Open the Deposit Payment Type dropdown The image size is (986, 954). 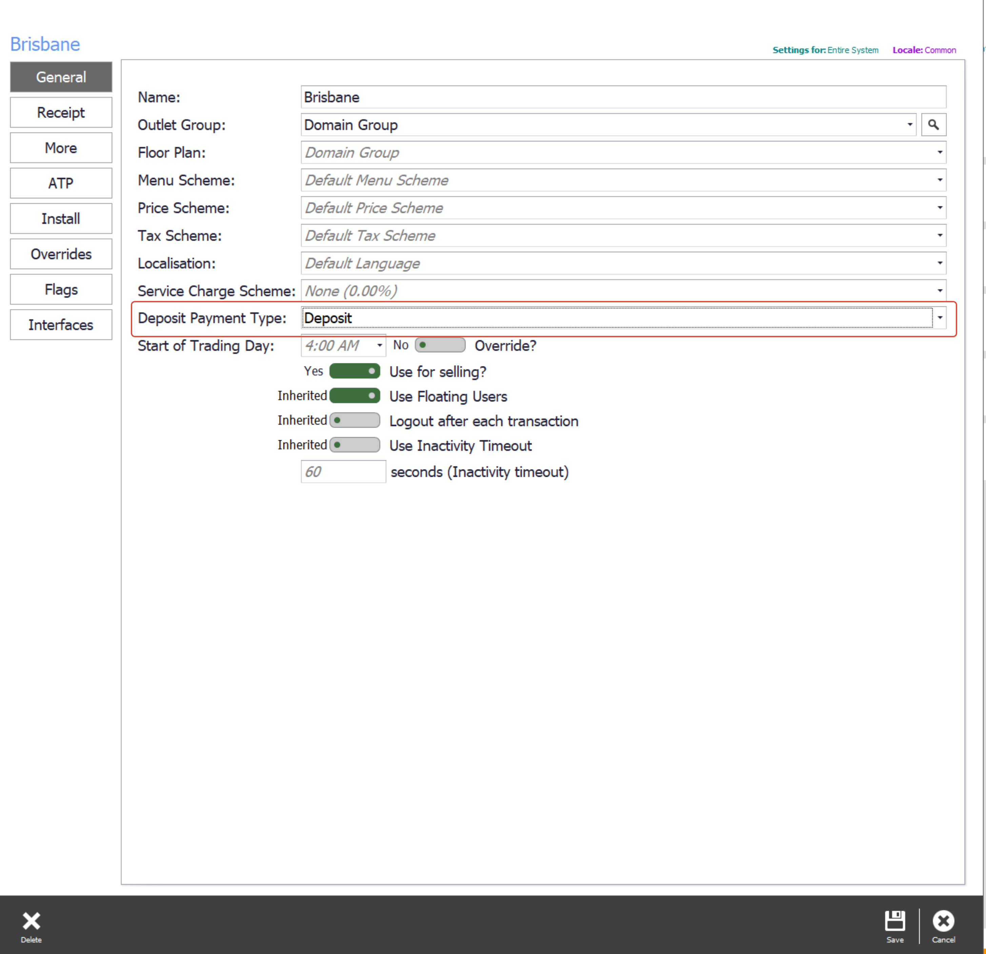[939, 318]
